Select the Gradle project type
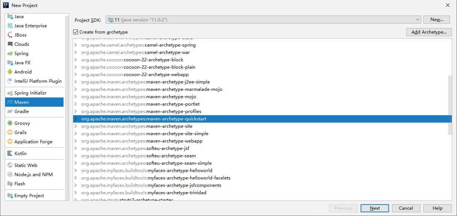This screenshot has width=457, height=216. (34, 112)
